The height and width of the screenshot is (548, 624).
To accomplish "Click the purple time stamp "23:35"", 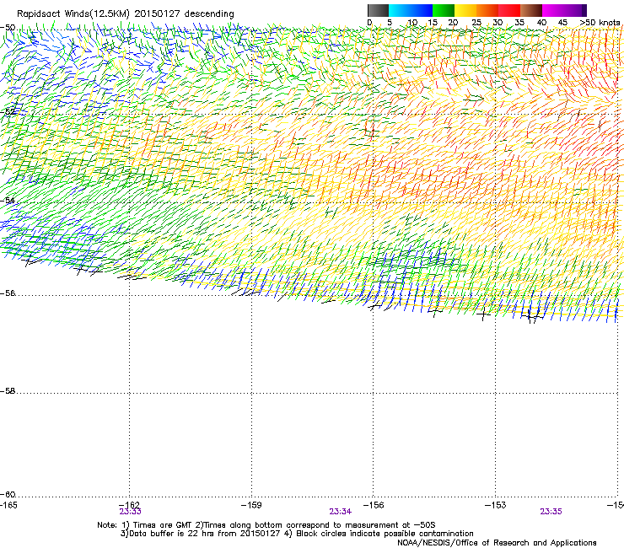I will (551, 512).
